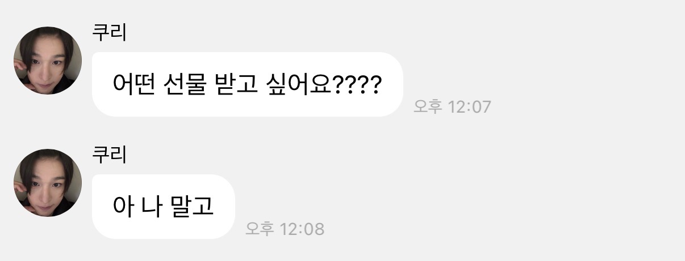Click the word '나' in the second message

pos(152,207)
